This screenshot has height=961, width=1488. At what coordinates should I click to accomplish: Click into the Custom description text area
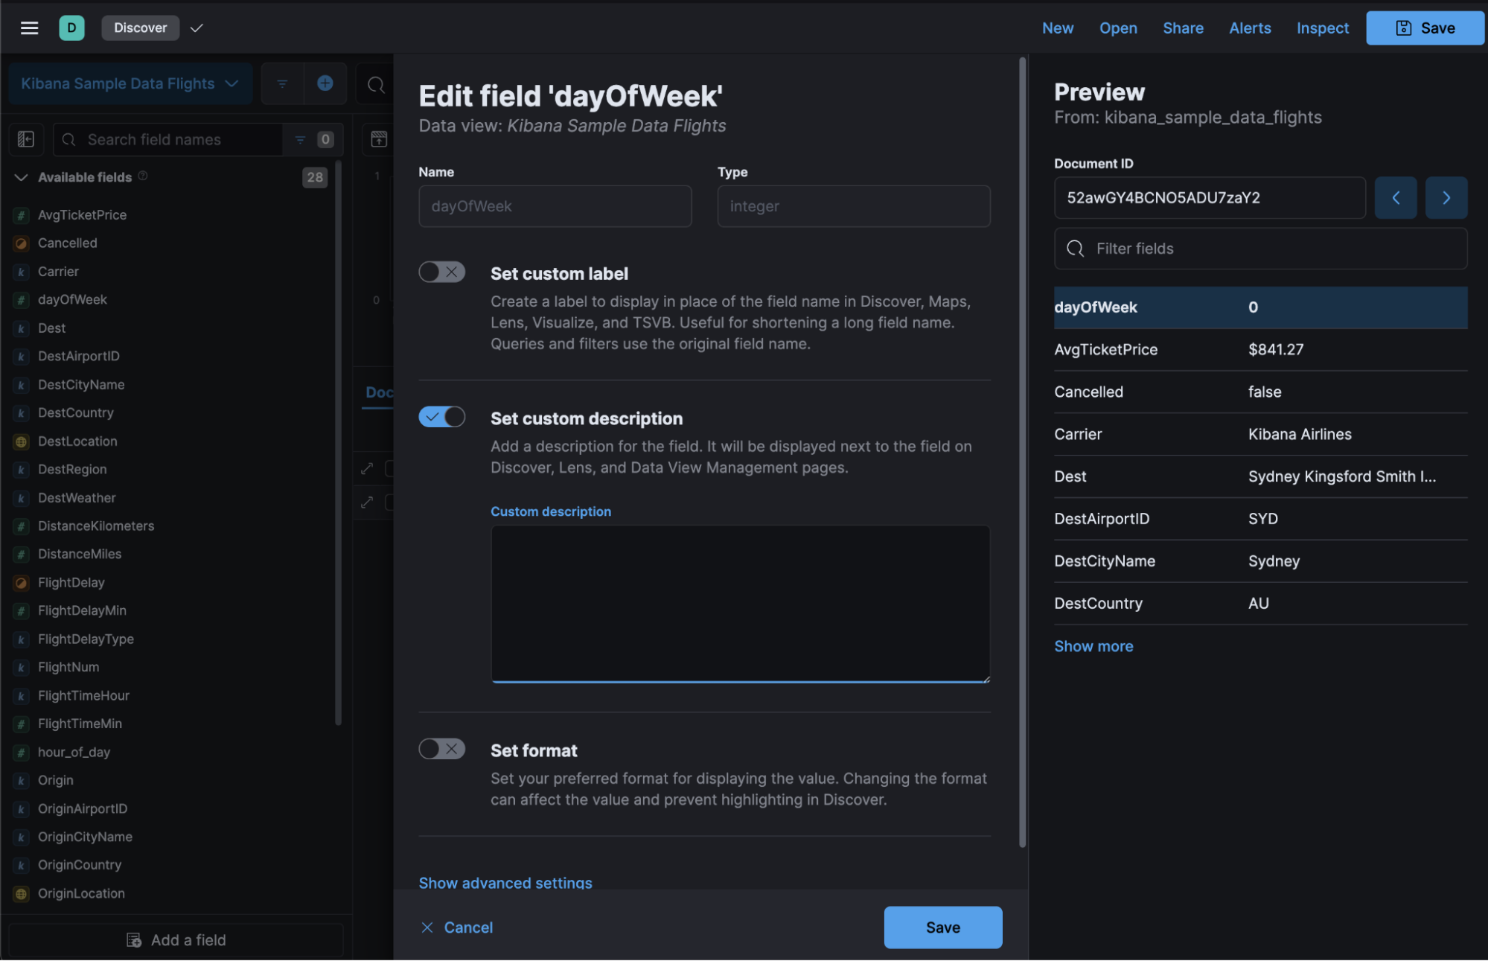point(740,603)
